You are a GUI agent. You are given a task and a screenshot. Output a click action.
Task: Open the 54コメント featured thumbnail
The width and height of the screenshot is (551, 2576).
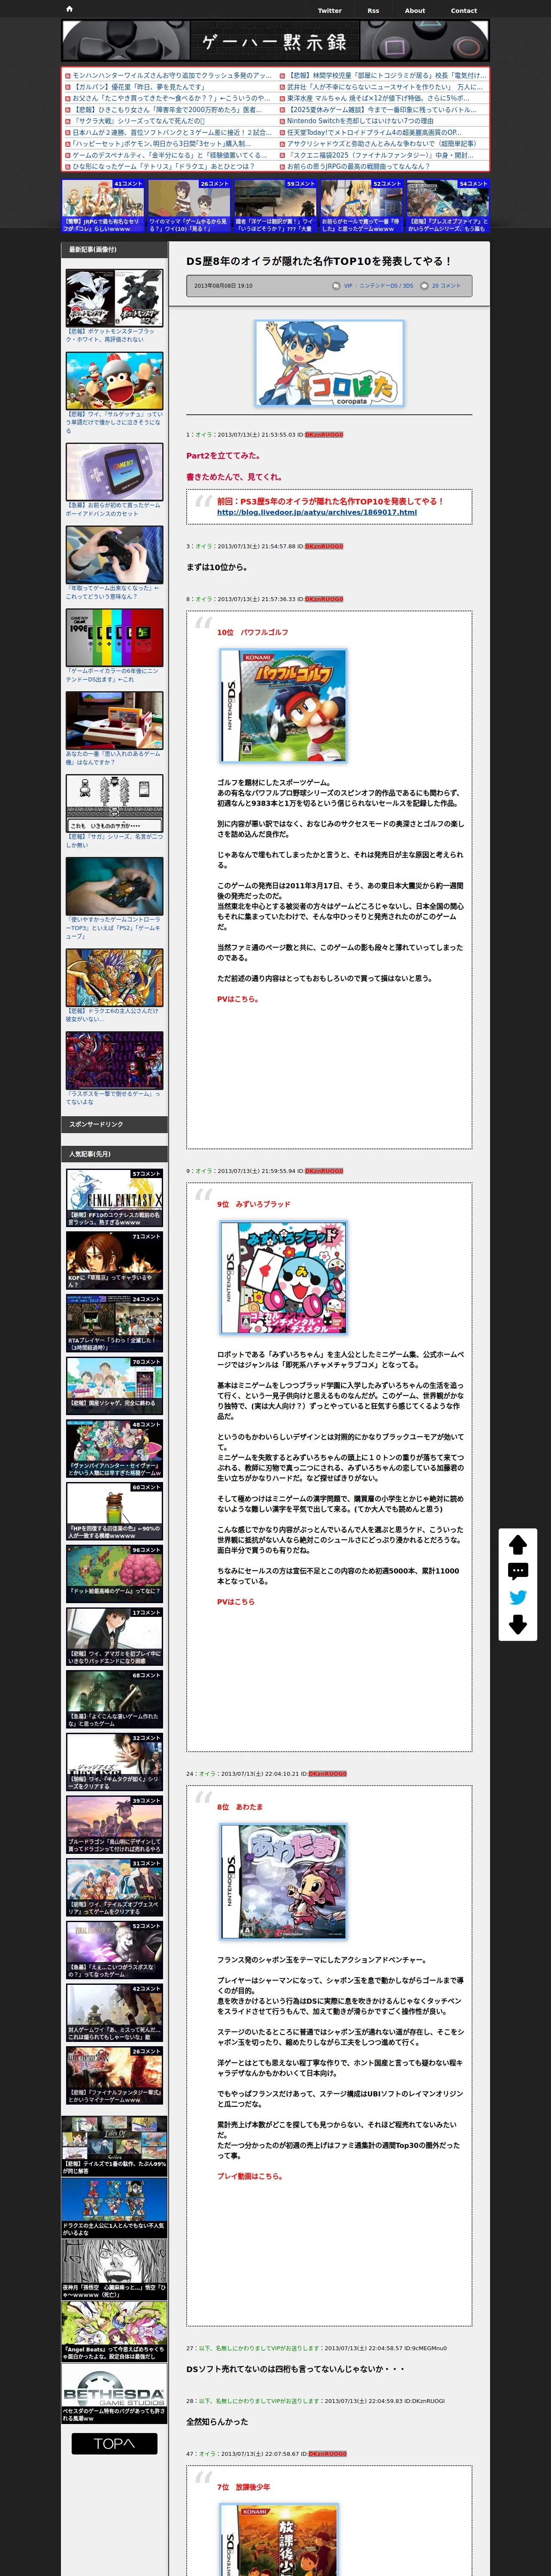(x=447, y=206)
